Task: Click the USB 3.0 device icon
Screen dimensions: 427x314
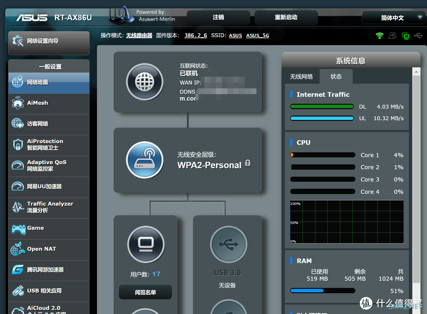Action: (229, 244)
